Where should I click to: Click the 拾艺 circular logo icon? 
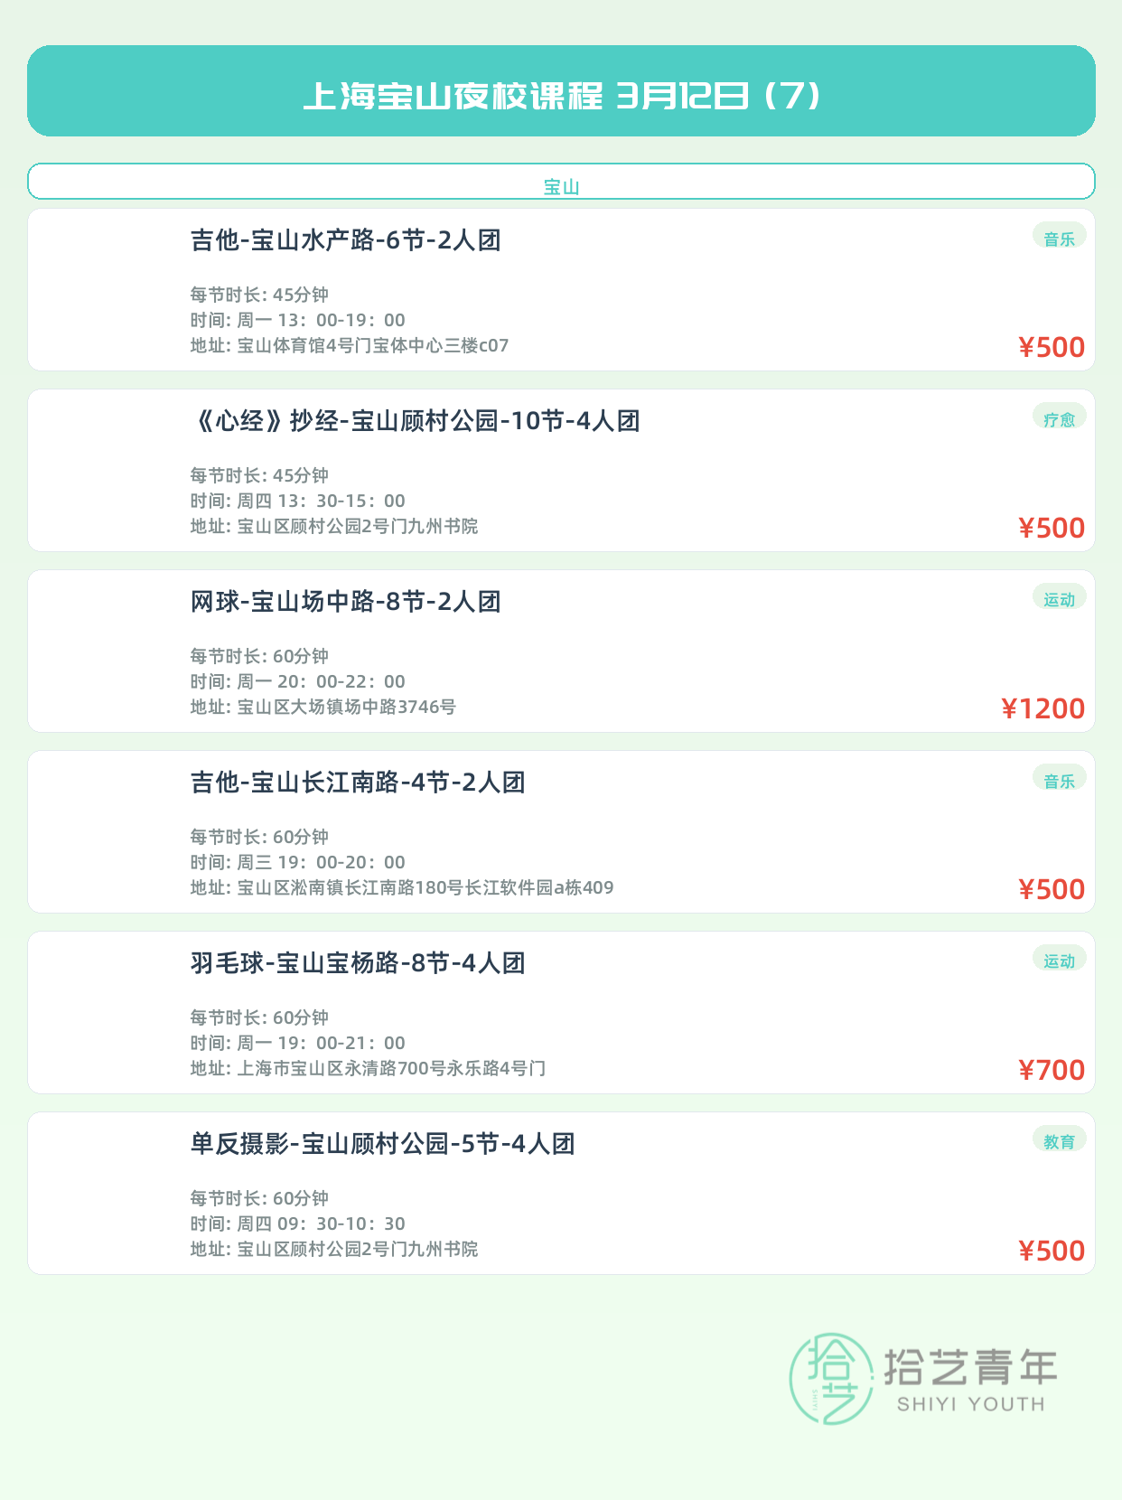click(831, 1378)
